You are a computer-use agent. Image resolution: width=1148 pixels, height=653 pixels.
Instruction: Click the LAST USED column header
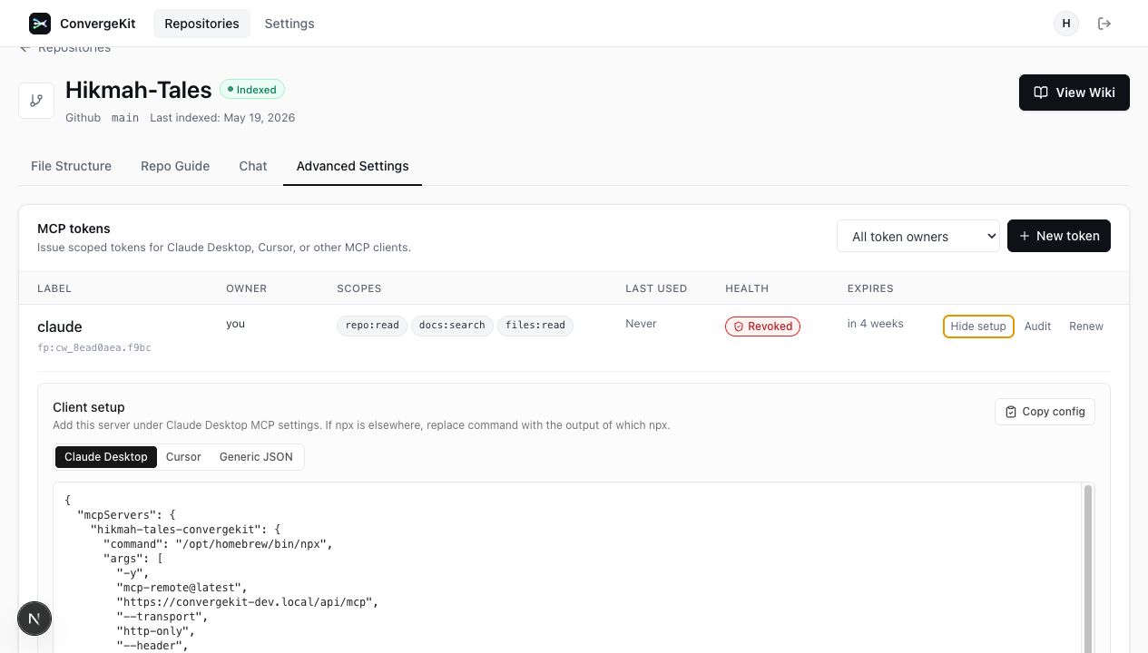[x=656, y=288]
